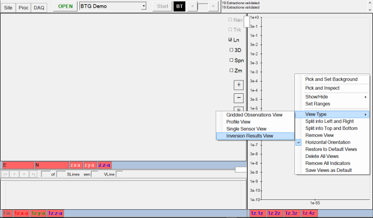Click the plus zoom-in button

pyautogui.click(x=238, y=85)
